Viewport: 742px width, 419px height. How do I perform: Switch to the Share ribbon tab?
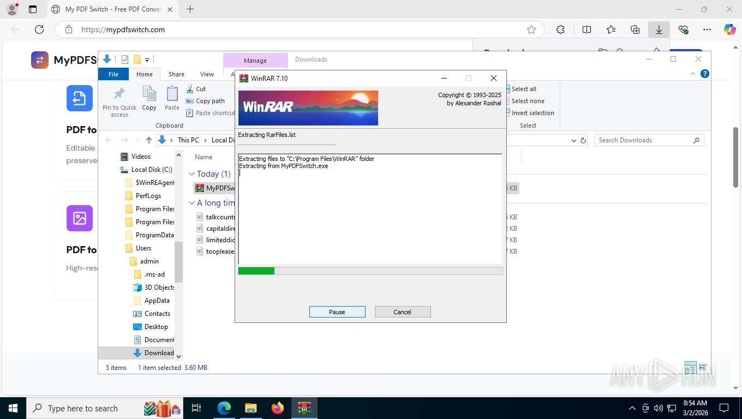[x=176, y=74]
